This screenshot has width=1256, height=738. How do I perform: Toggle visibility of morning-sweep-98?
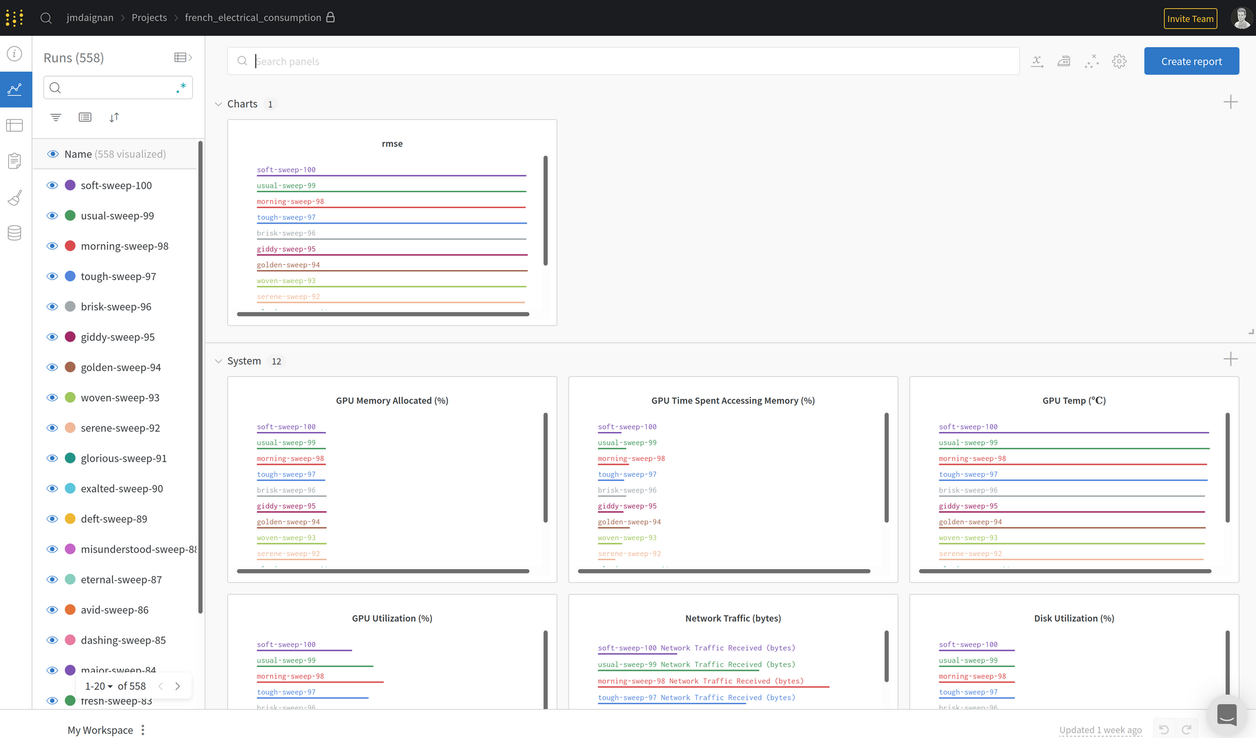pos(53,246)
